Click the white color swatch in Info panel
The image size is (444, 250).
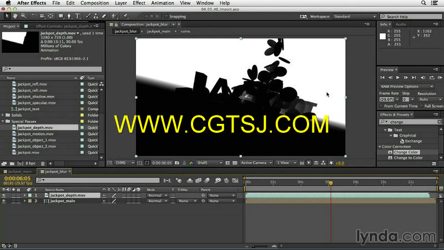point(382,36)
